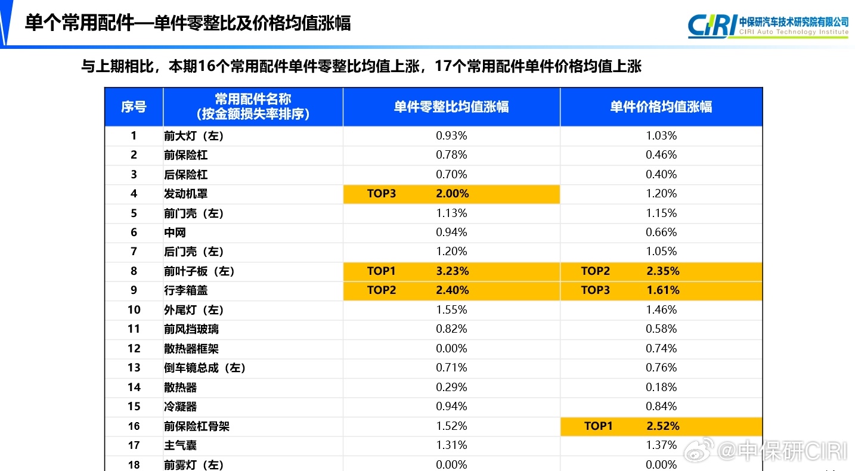Select the part name 散热器框架
The height and width of the screenshot is (471, 855).
coord(191,349)
